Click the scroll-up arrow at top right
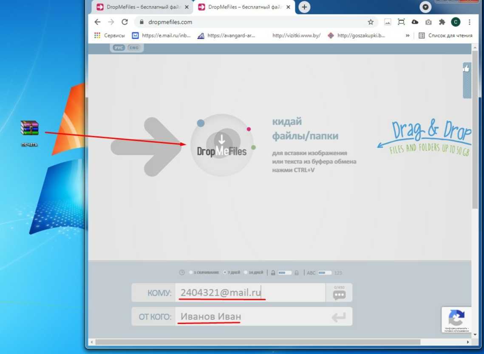Image resolution: width=484 pixels, height=354 pixels. coord(475,48)
